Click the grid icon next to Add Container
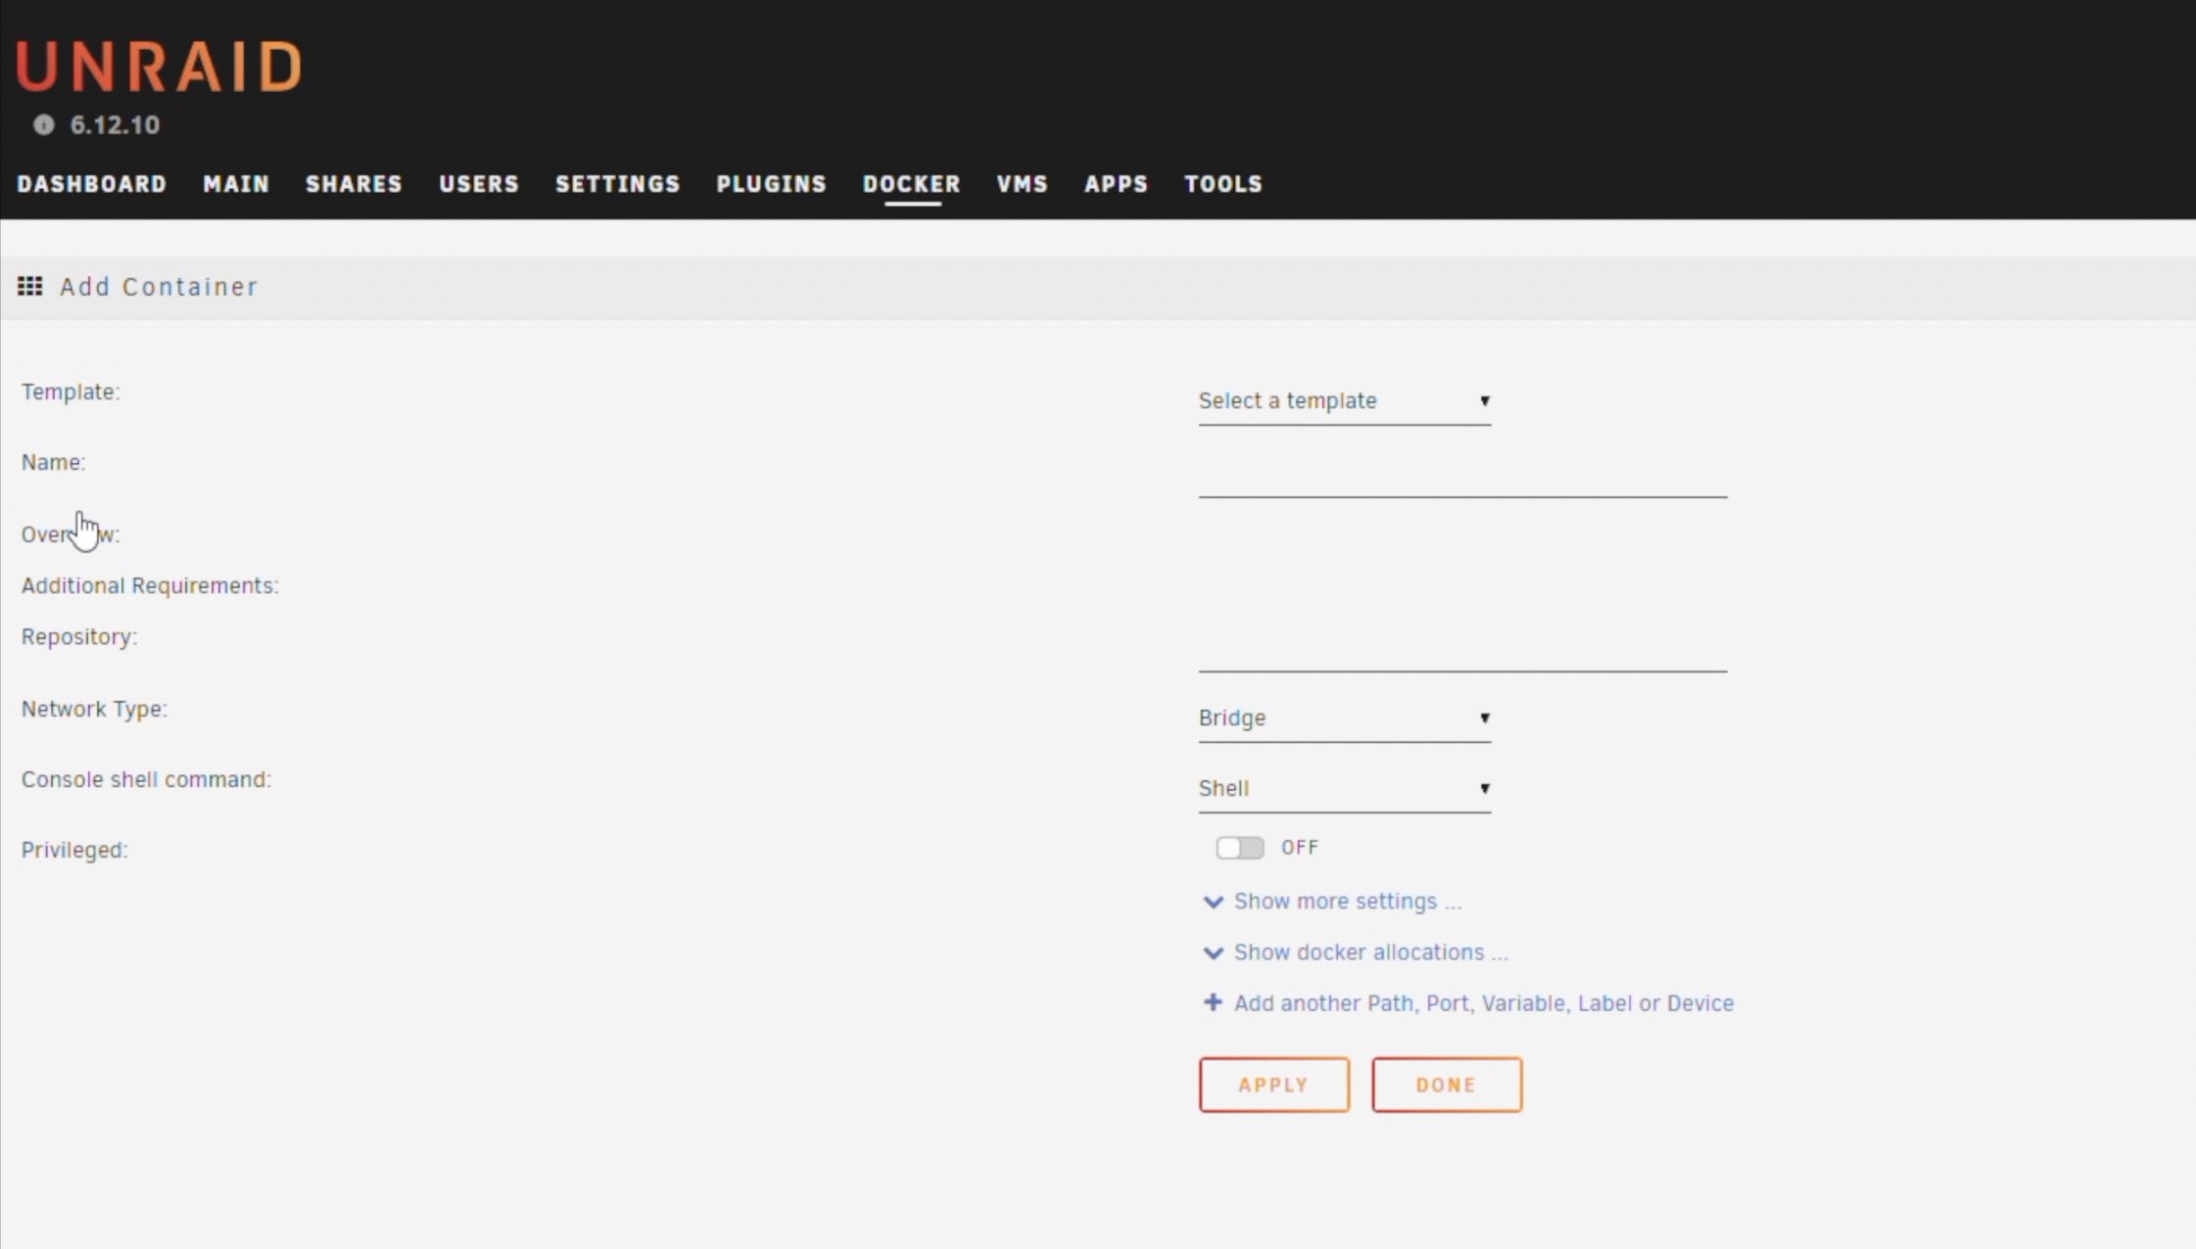This screenshot has height=1249, width=2196. [30, 286]
